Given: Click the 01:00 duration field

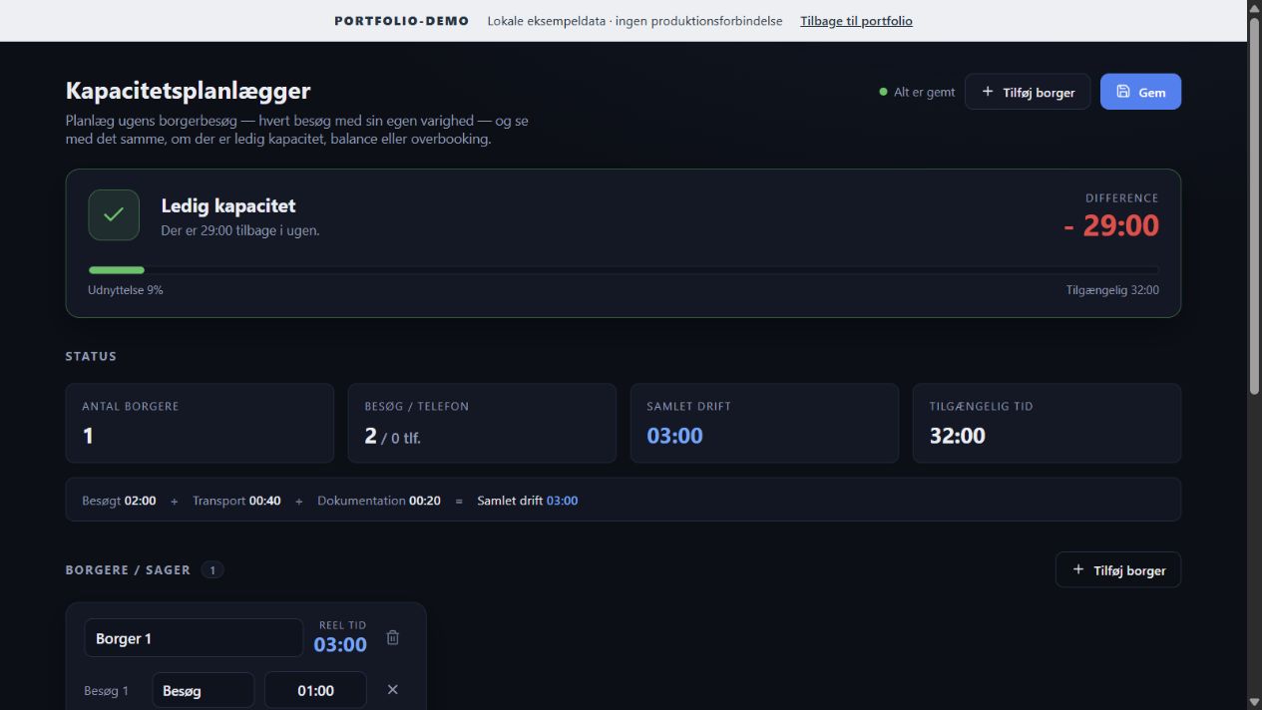Looking at the screenshot, I should 315,690.
